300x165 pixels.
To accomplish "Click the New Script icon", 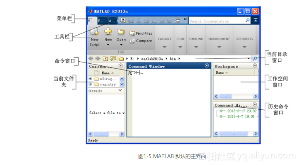I will click(x=94, y=31).
